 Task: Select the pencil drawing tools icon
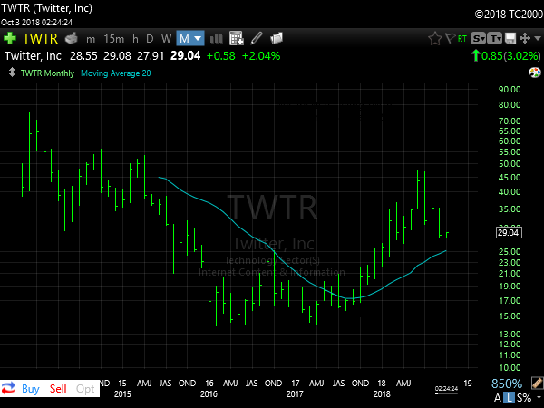pos(257,38)
